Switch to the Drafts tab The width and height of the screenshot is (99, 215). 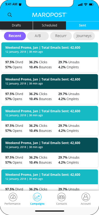click(x=16, y=25)
